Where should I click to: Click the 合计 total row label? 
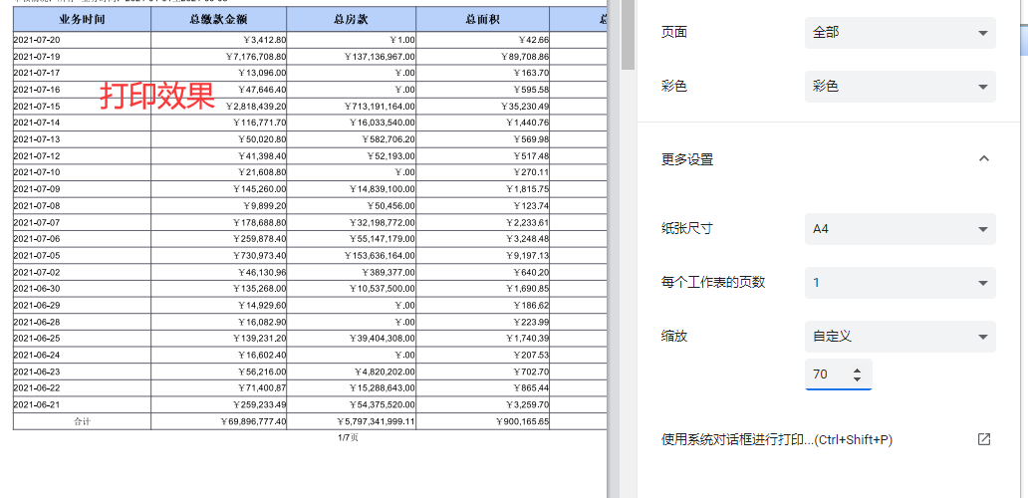point(82,421)
